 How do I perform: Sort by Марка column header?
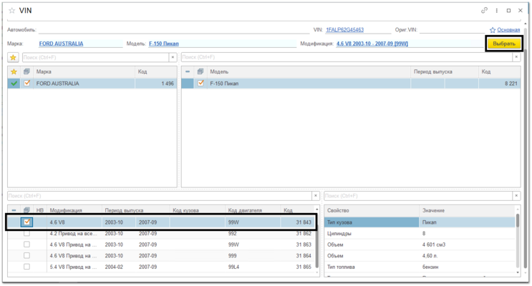(84, 71)
